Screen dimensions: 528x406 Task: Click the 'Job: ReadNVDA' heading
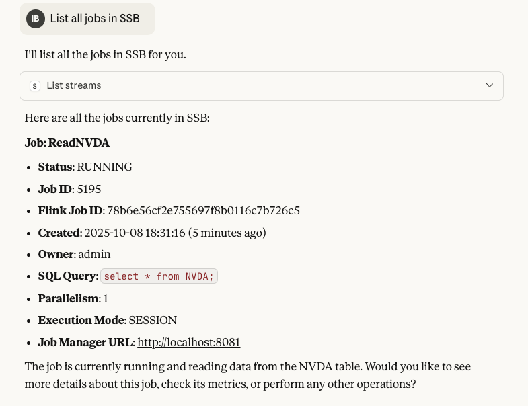pos(67,143)
